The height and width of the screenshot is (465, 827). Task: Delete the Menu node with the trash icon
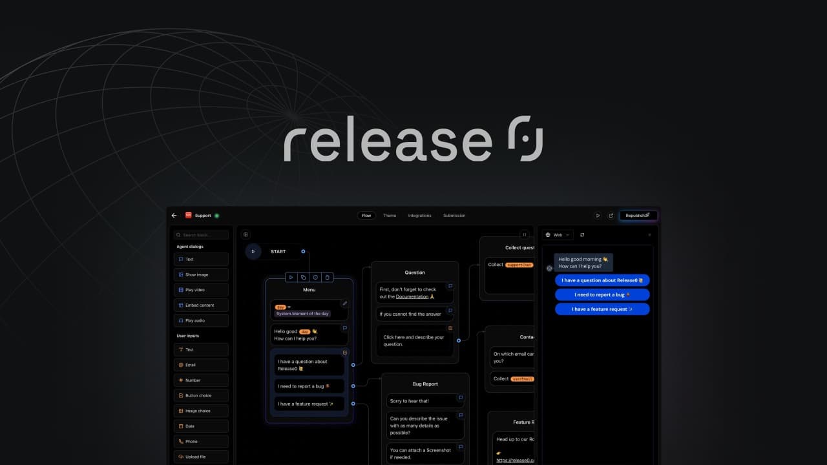coord(328,277)
